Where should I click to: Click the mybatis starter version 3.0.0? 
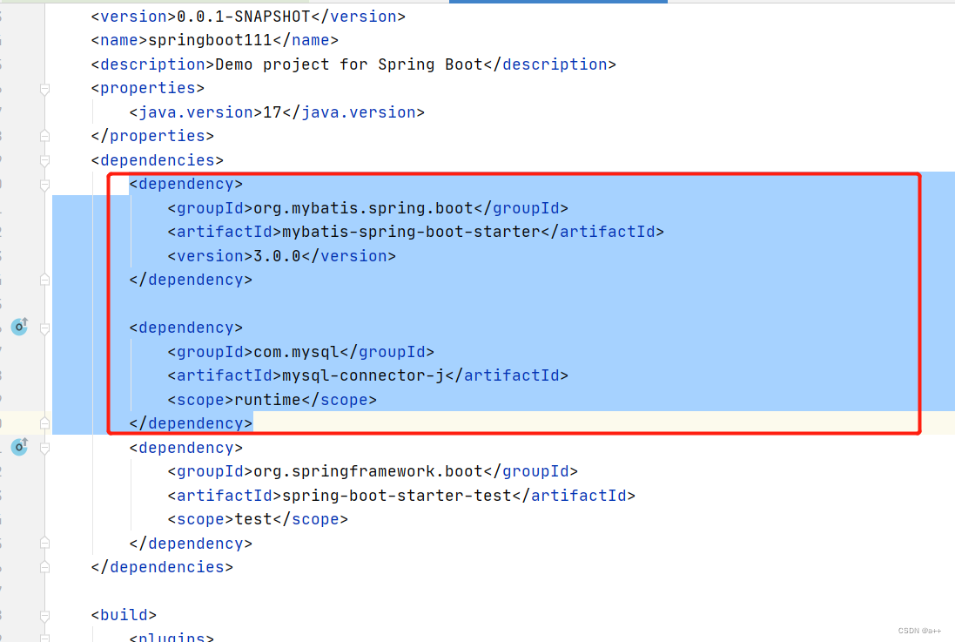[274, 255]
